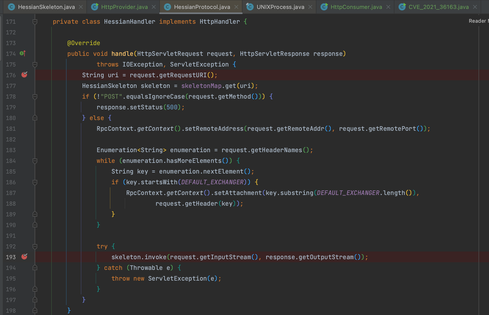Click the class icon on HessianSkeleton.java tab
The height and width of the screenshot is (315, 489).
(x=11, y=7)
